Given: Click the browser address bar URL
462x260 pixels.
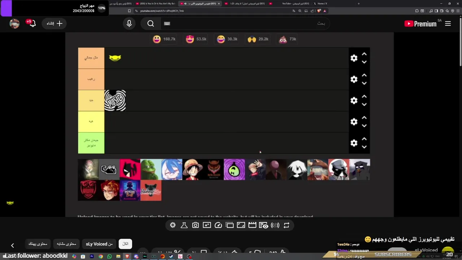Looking at the screenshot, I should [x=162, y=11].
